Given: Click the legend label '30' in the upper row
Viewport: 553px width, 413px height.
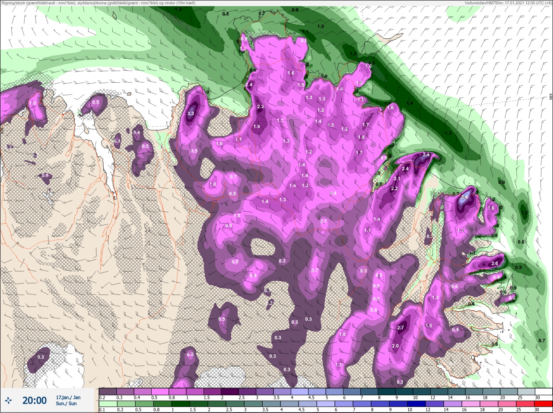Looking at the screenshot, I should (537, 397).
